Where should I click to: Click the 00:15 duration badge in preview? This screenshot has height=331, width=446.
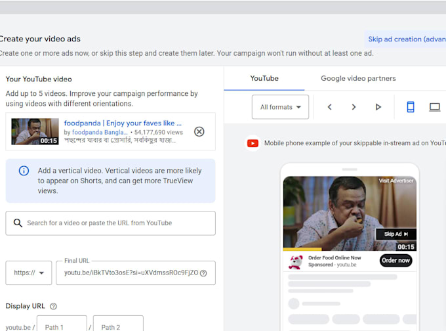[406, 247]
